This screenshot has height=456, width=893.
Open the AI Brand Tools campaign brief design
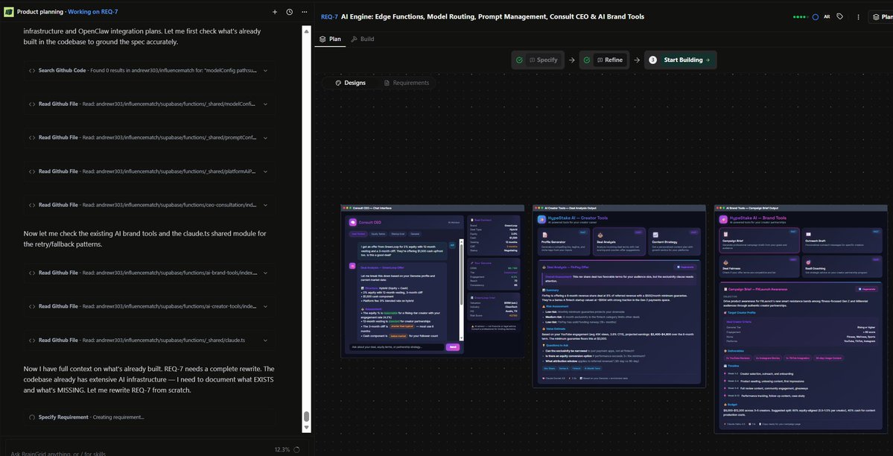coord(801,318)
